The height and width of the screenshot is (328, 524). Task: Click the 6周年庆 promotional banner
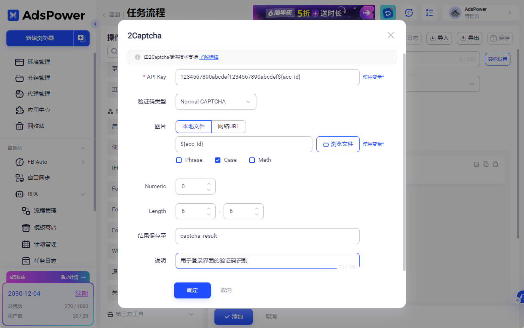pyautogui.click(x=314, y=13)
